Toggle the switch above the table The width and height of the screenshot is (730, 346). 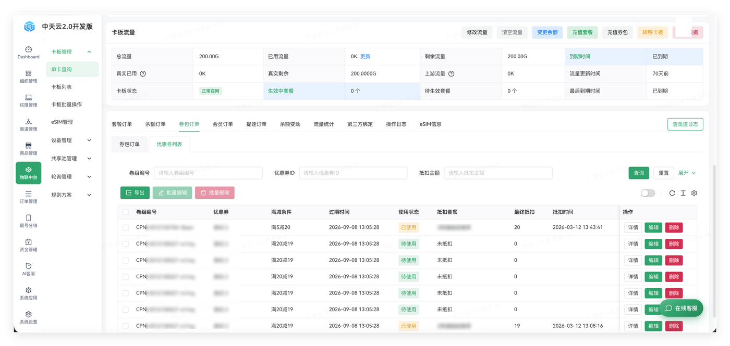point(648,193)
